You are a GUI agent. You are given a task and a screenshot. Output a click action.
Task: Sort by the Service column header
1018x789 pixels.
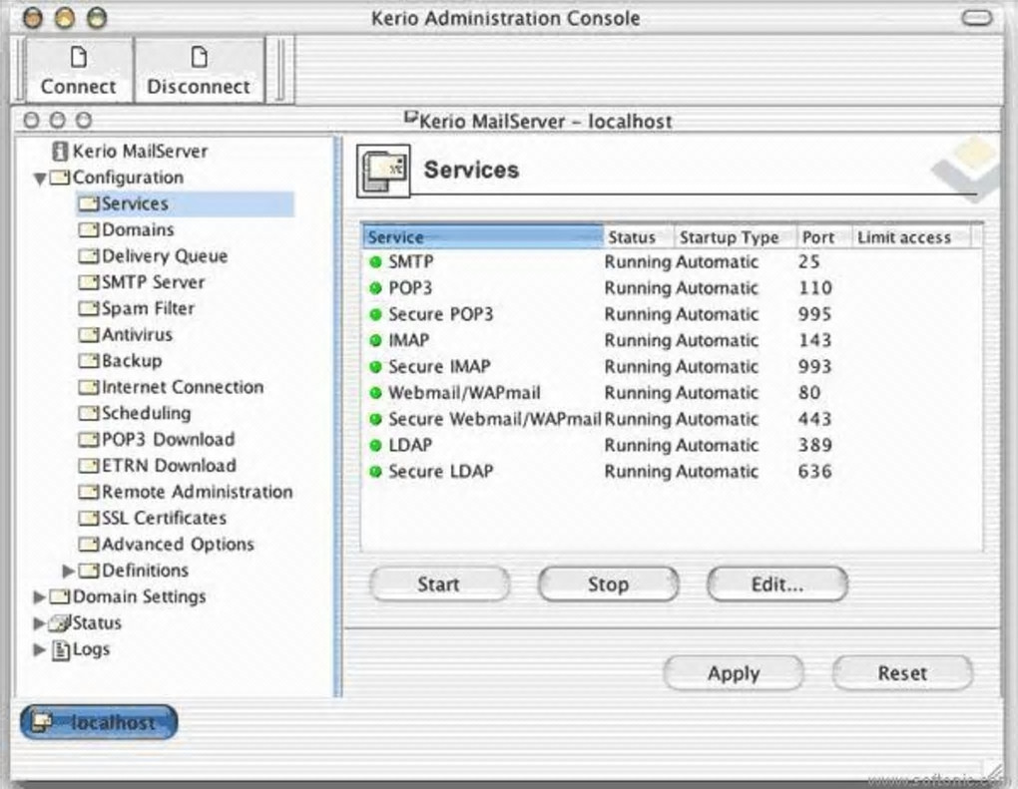point(483,237)
